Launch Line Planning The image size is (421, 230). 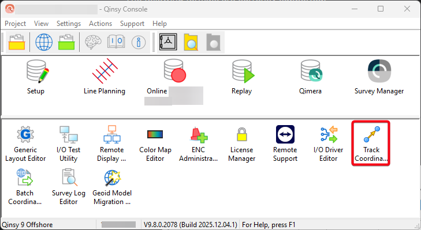click(105, 77)
